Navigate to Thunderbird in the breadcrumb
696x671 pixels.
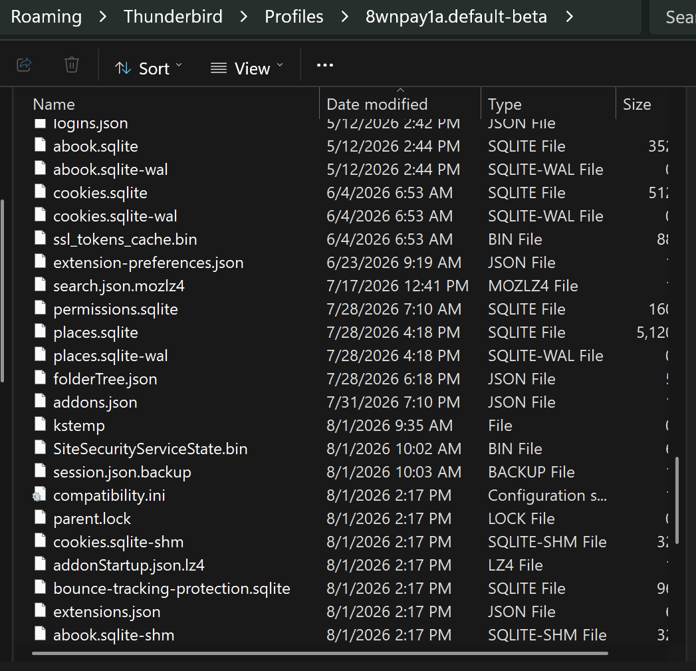point(173,17)
